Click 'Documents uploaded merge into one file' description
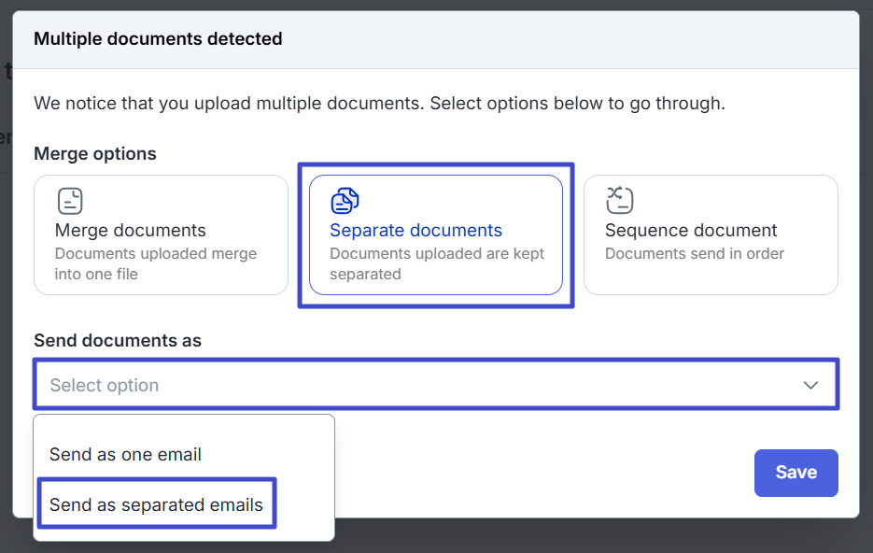This screenshot has height=553, width=873. [155, 263]
